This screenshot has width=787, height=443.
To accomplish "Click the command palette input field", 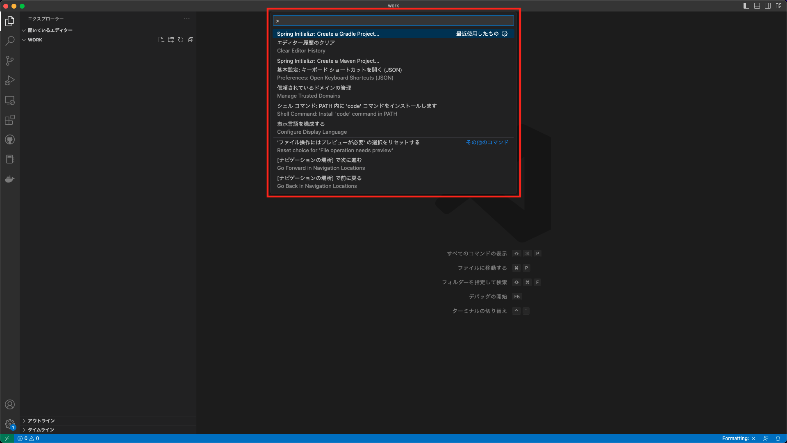I will pyautogui.click(x=393, y=21).
